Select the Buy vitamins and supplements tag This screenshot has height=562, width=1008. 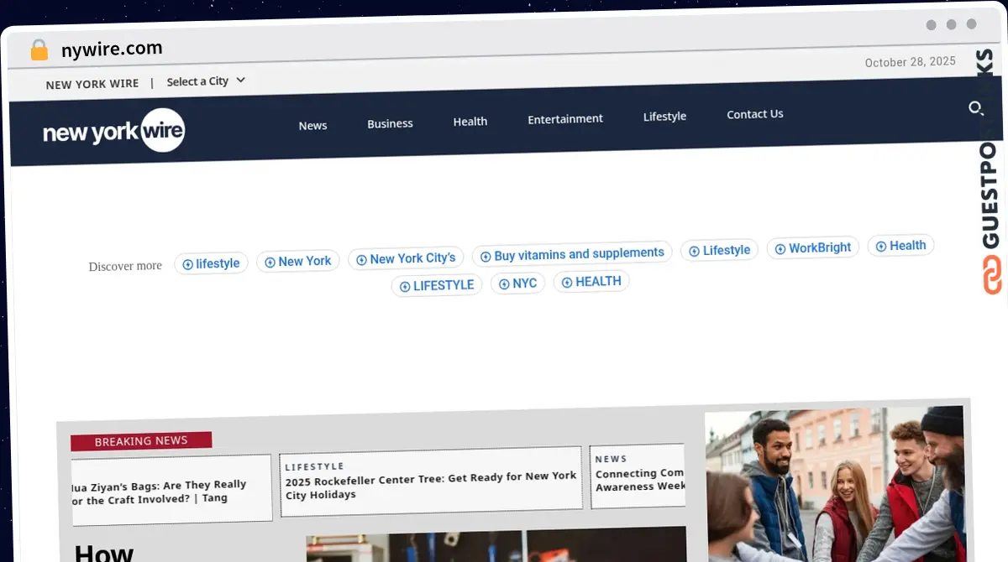[578, 254]
